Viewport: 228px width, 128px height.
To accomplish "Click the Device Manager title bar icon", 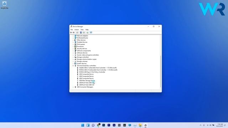I will click(x=71, y=26).
